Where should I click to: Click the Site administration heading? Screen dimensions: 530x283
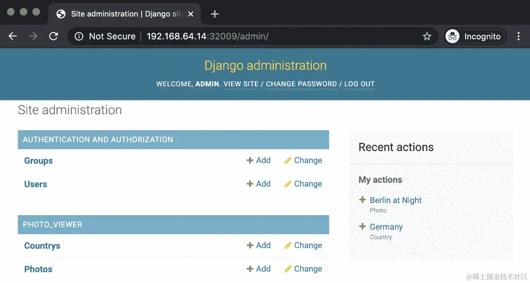tap(70, 110)
